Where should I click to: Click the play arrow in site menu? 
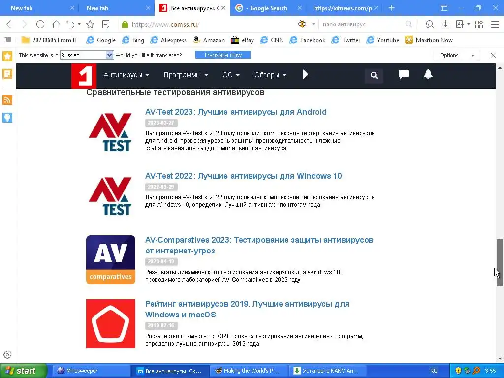coord(305,75)
